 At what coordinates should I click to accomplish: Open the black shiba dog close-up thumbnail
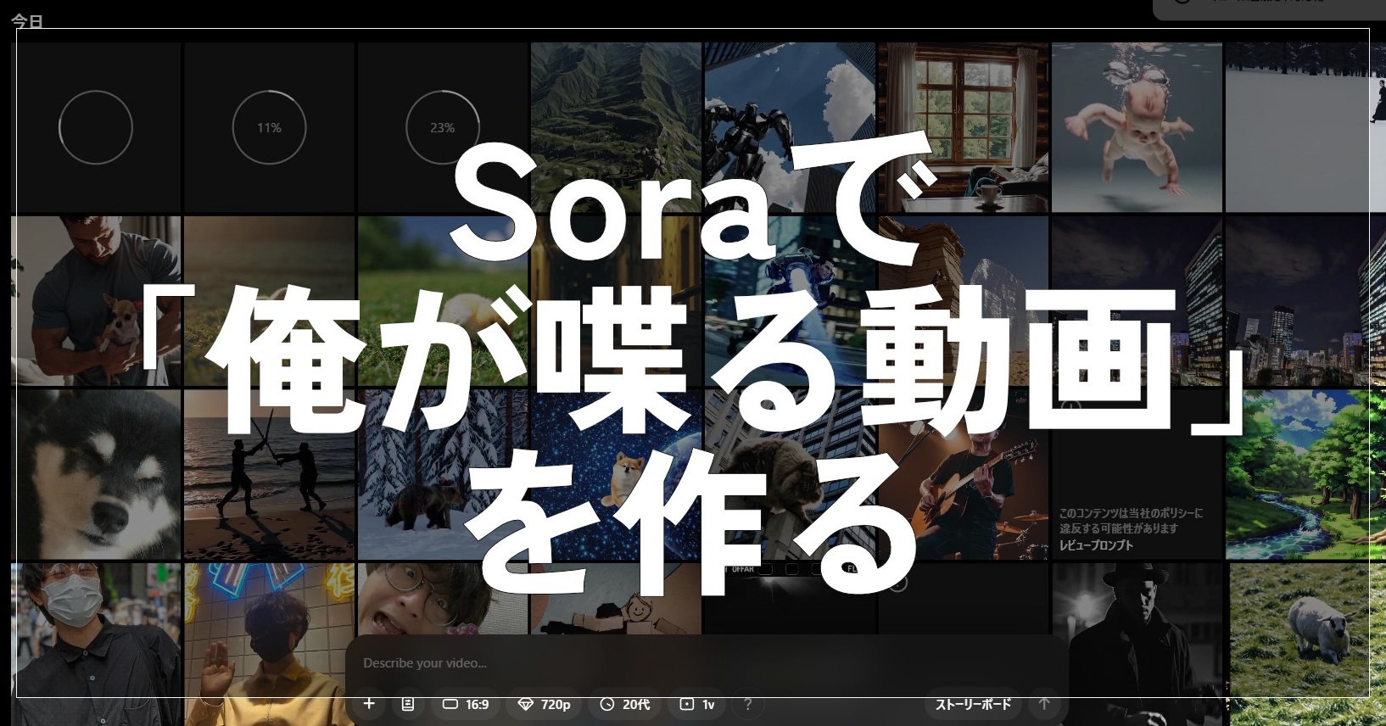click(96, 474)
